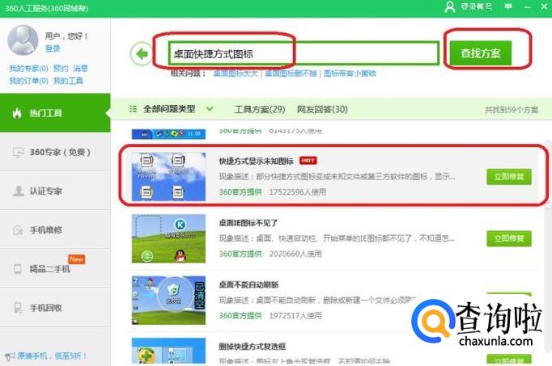Click the monitor icon beside 360专家
Screen dimensions: 552x366
18,153
